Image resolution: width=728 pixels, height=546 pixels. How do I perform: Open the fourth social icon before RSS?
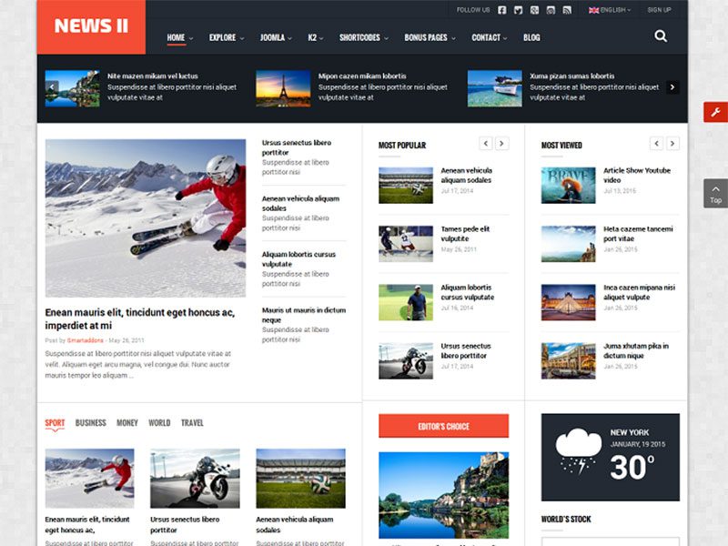(551, 10)
